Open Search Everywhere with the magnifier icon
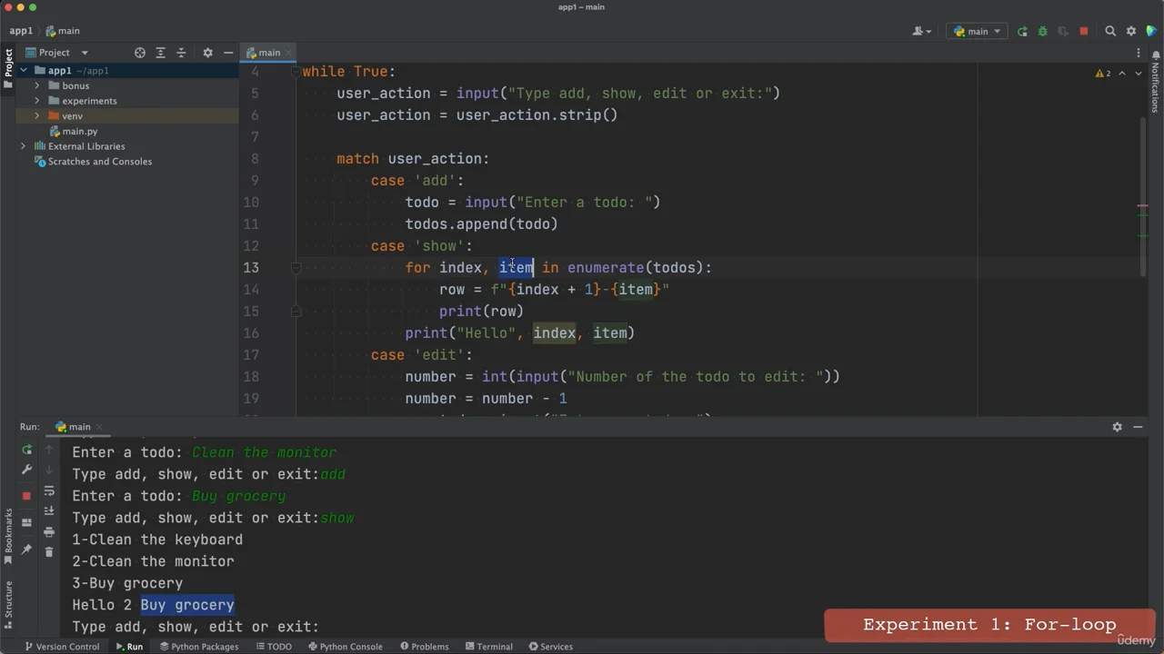Image resolution: width=1164 pixels, height=654 pixels. [1110, 31]
